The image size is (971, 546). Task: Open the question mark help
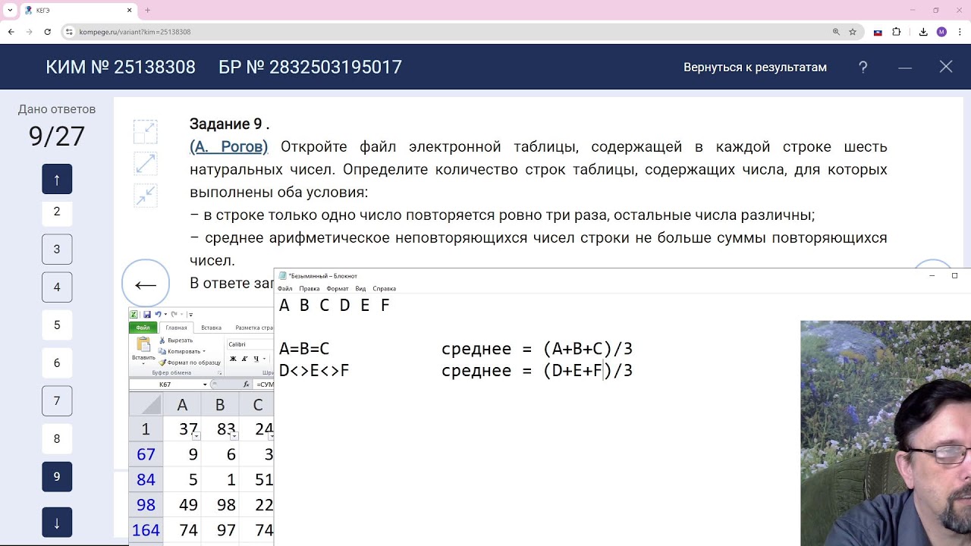[x=863, y=67]
